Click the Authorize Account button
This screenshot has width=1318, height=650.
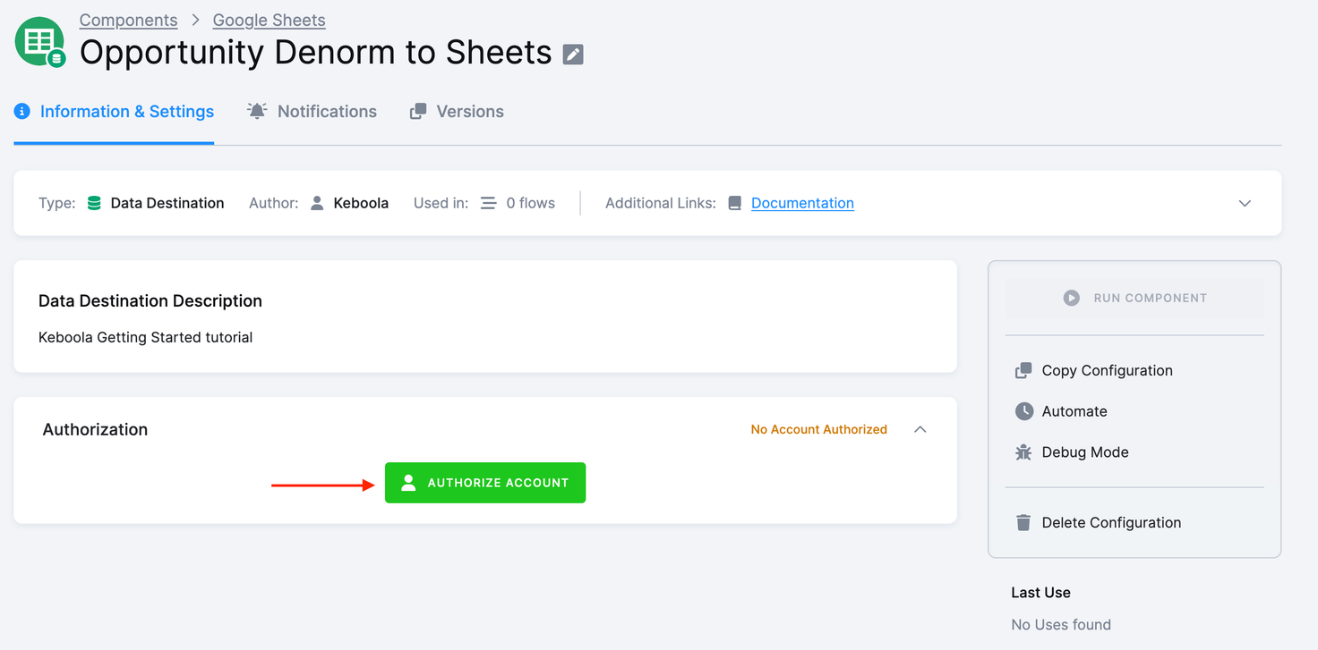pos(485,483)
